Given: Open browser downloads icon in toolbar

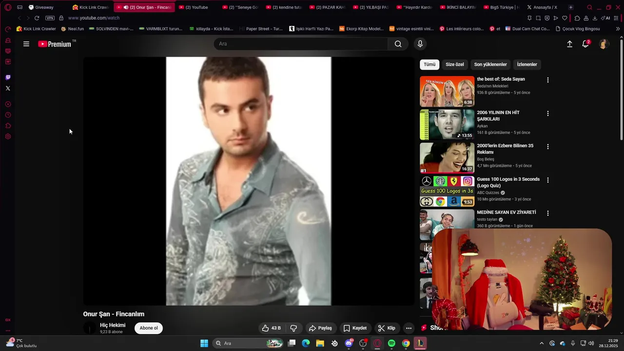Looking at the screenshot, I should (595, 18).
